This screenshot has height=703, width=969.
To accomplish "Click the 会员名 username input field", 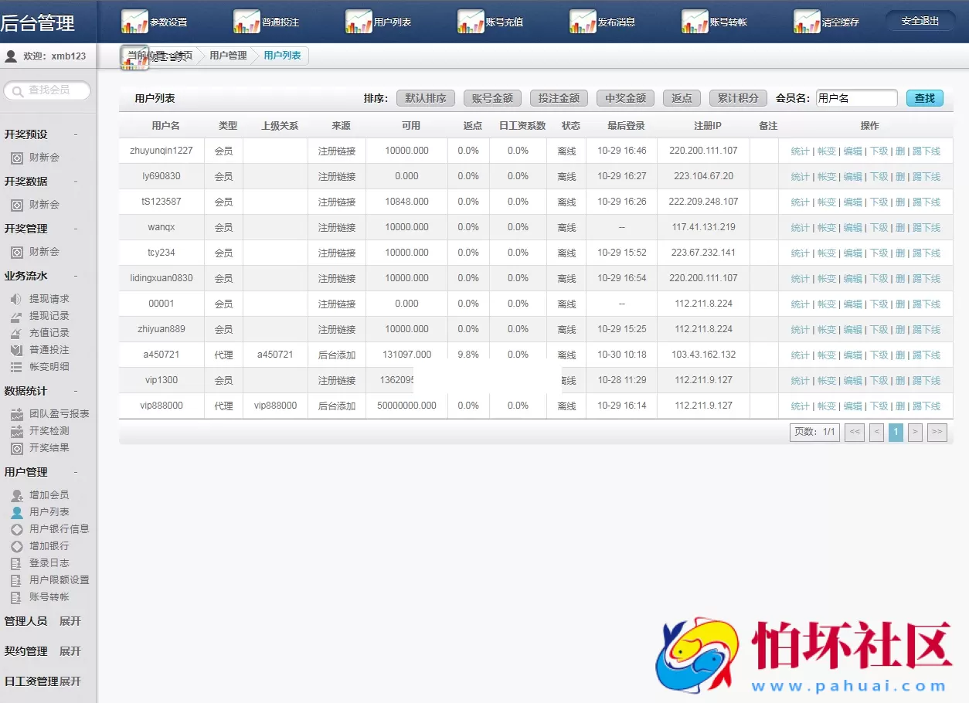I will click(x=856, y=98).
